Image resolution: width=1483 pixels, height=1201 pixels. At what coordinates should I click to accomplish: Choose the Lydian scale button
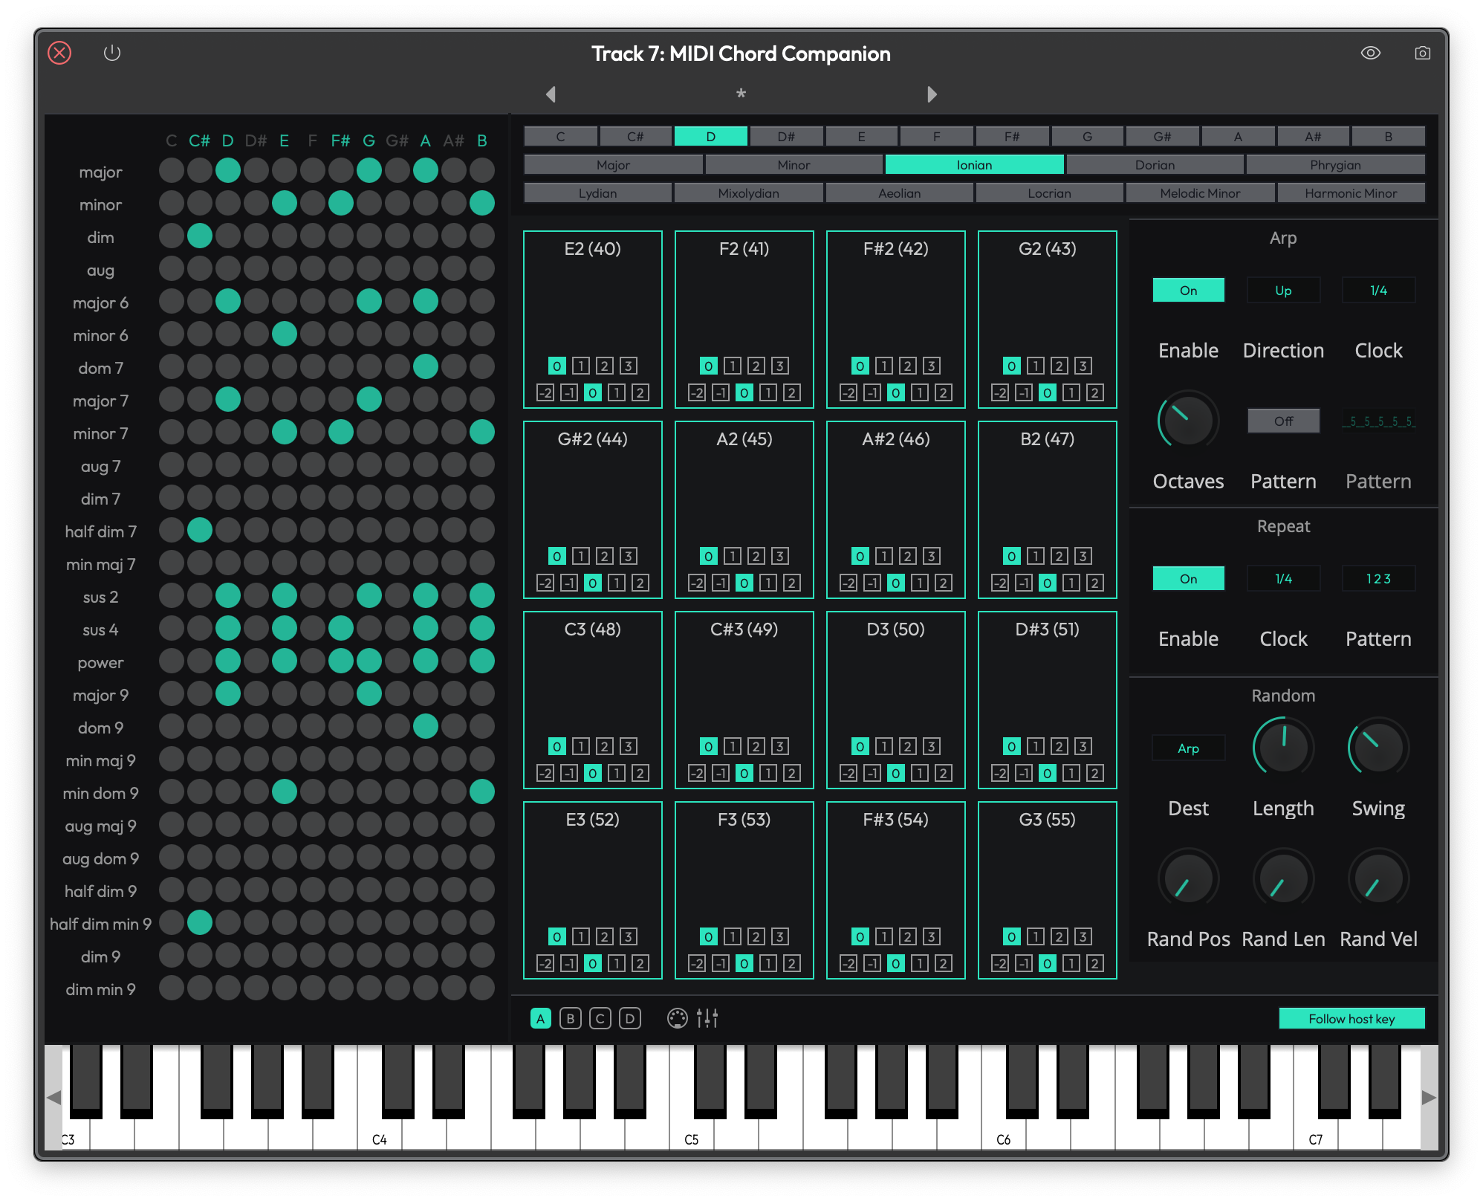(598, 192)
